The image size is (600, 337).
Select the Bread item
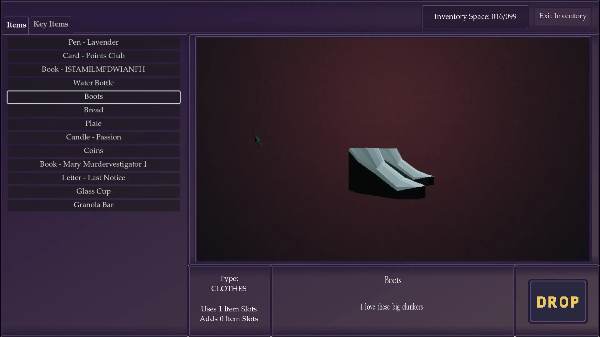point(93,110)
